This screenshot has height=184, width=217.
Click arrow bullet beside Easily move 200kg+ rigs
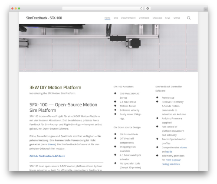click(115, 114)
